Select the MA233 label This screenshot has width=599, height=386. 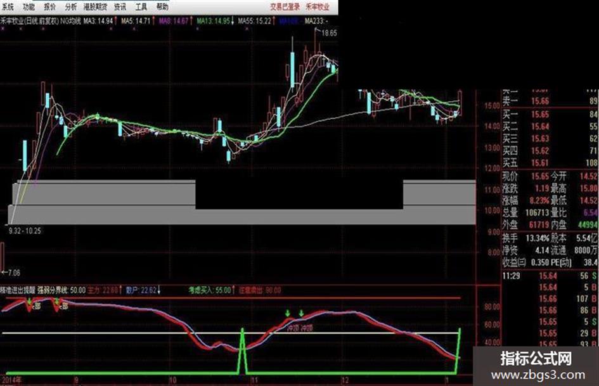pos(316,21)
